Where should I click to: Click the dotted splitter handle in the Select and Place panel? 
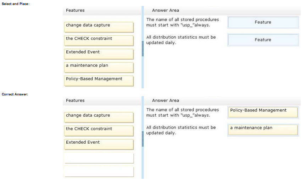pos(143,49)
